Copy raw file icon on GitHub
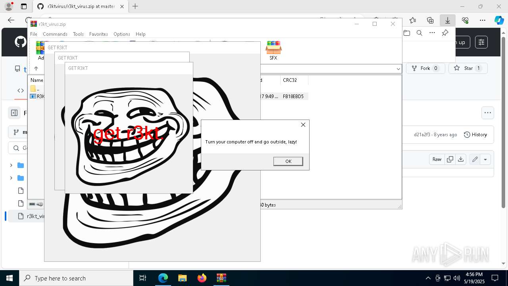This screenshot has height=286, width=508. [x=450, y=159]
